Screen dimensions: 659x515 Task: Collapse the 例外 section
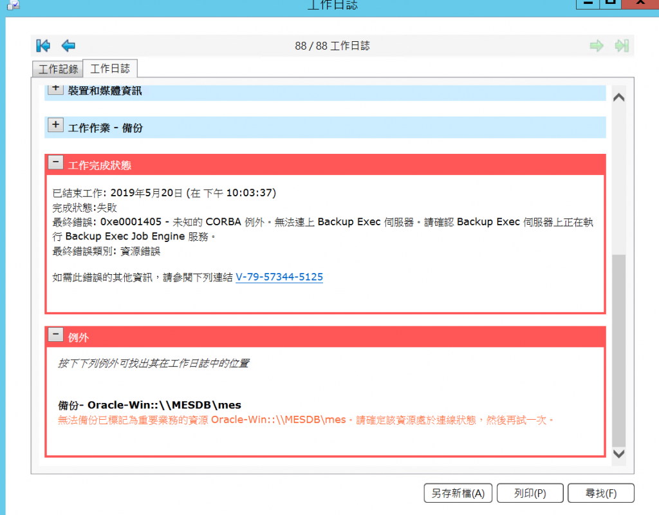(x=55, y=334)
